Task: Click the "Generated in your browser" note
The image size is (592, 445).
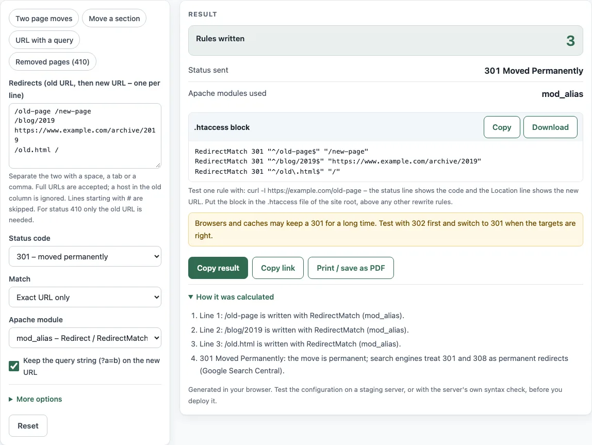Action: click(x=375, y=395)
